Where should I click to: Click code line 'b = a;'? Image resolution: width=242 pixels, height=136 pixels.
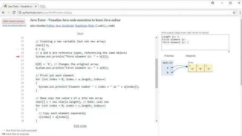click(x=40, y=49)
